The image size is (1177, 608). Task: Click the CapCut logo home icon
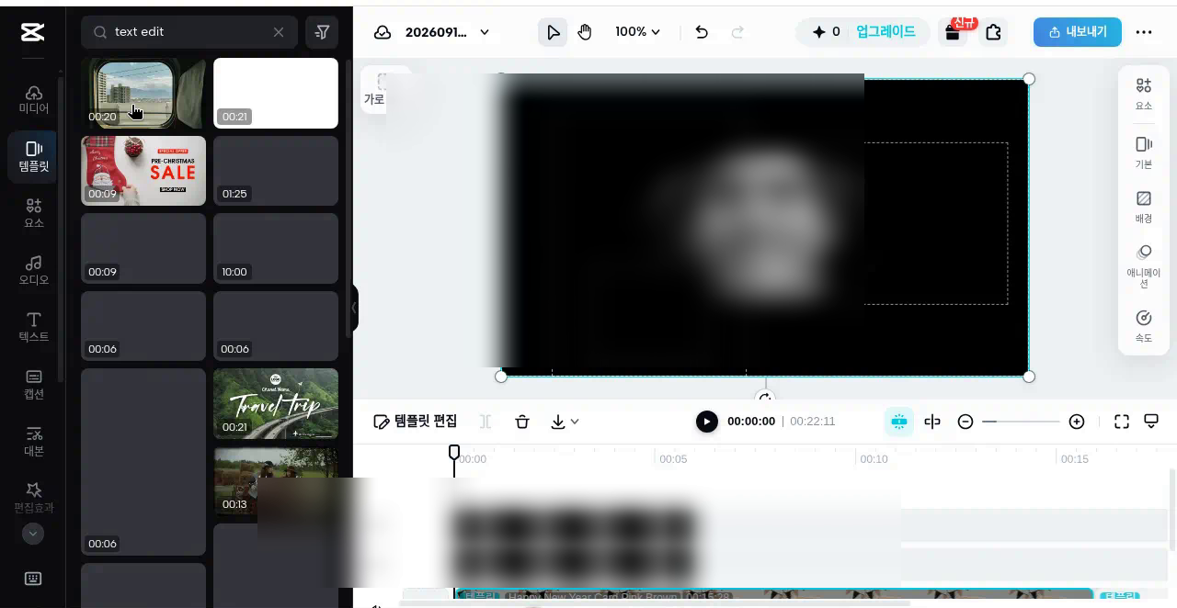pyautogui.click(x=32, y=32)
